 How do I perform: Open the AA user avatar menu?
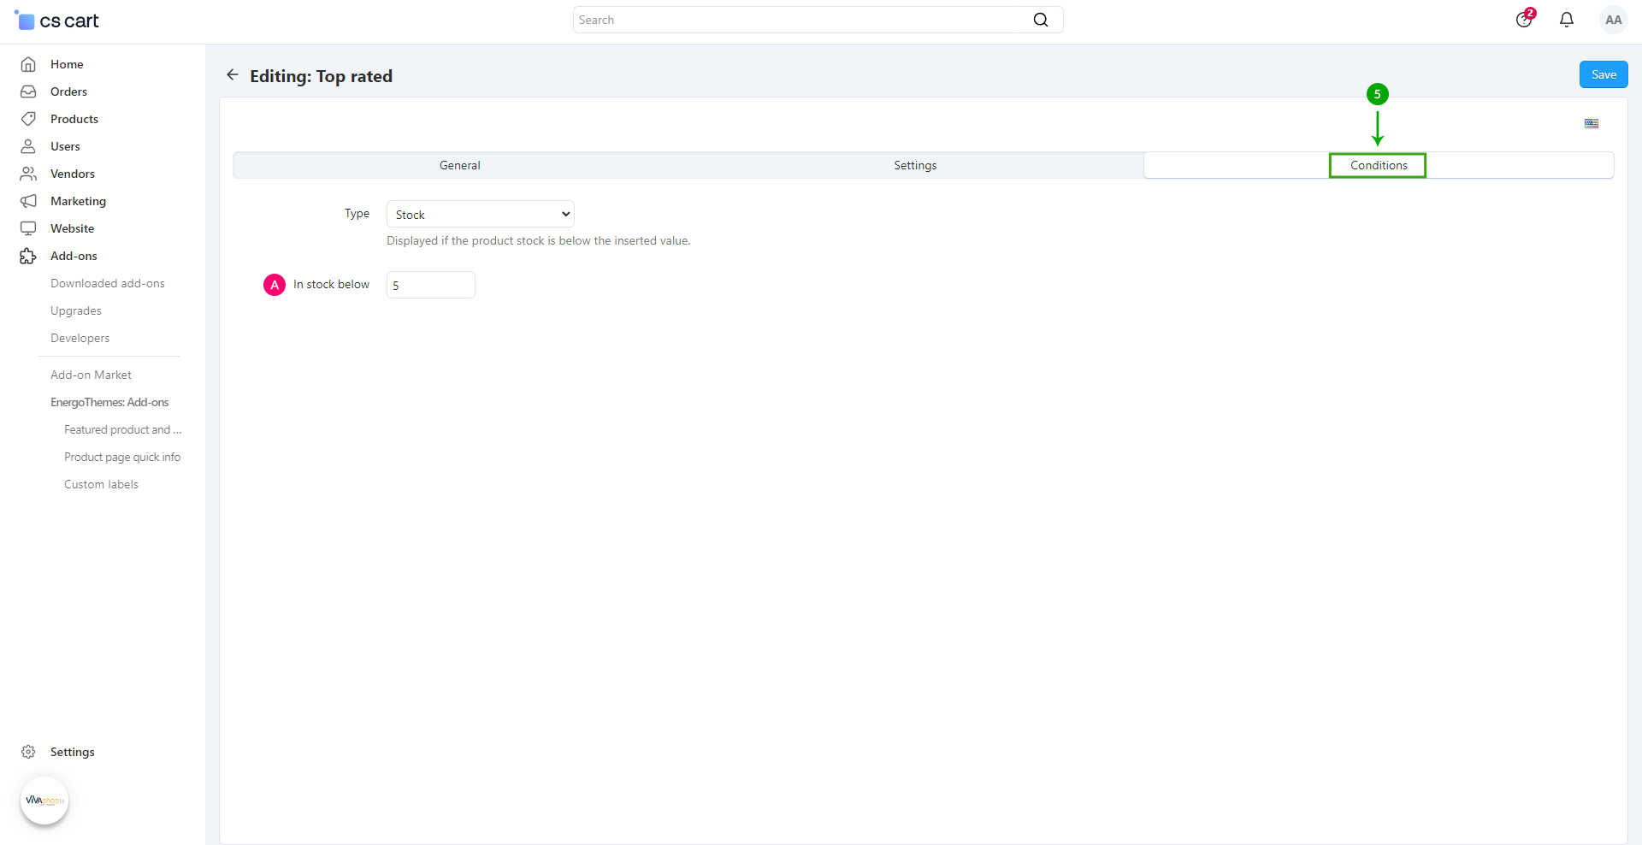pyautogui.click(x=1613, y=20)
